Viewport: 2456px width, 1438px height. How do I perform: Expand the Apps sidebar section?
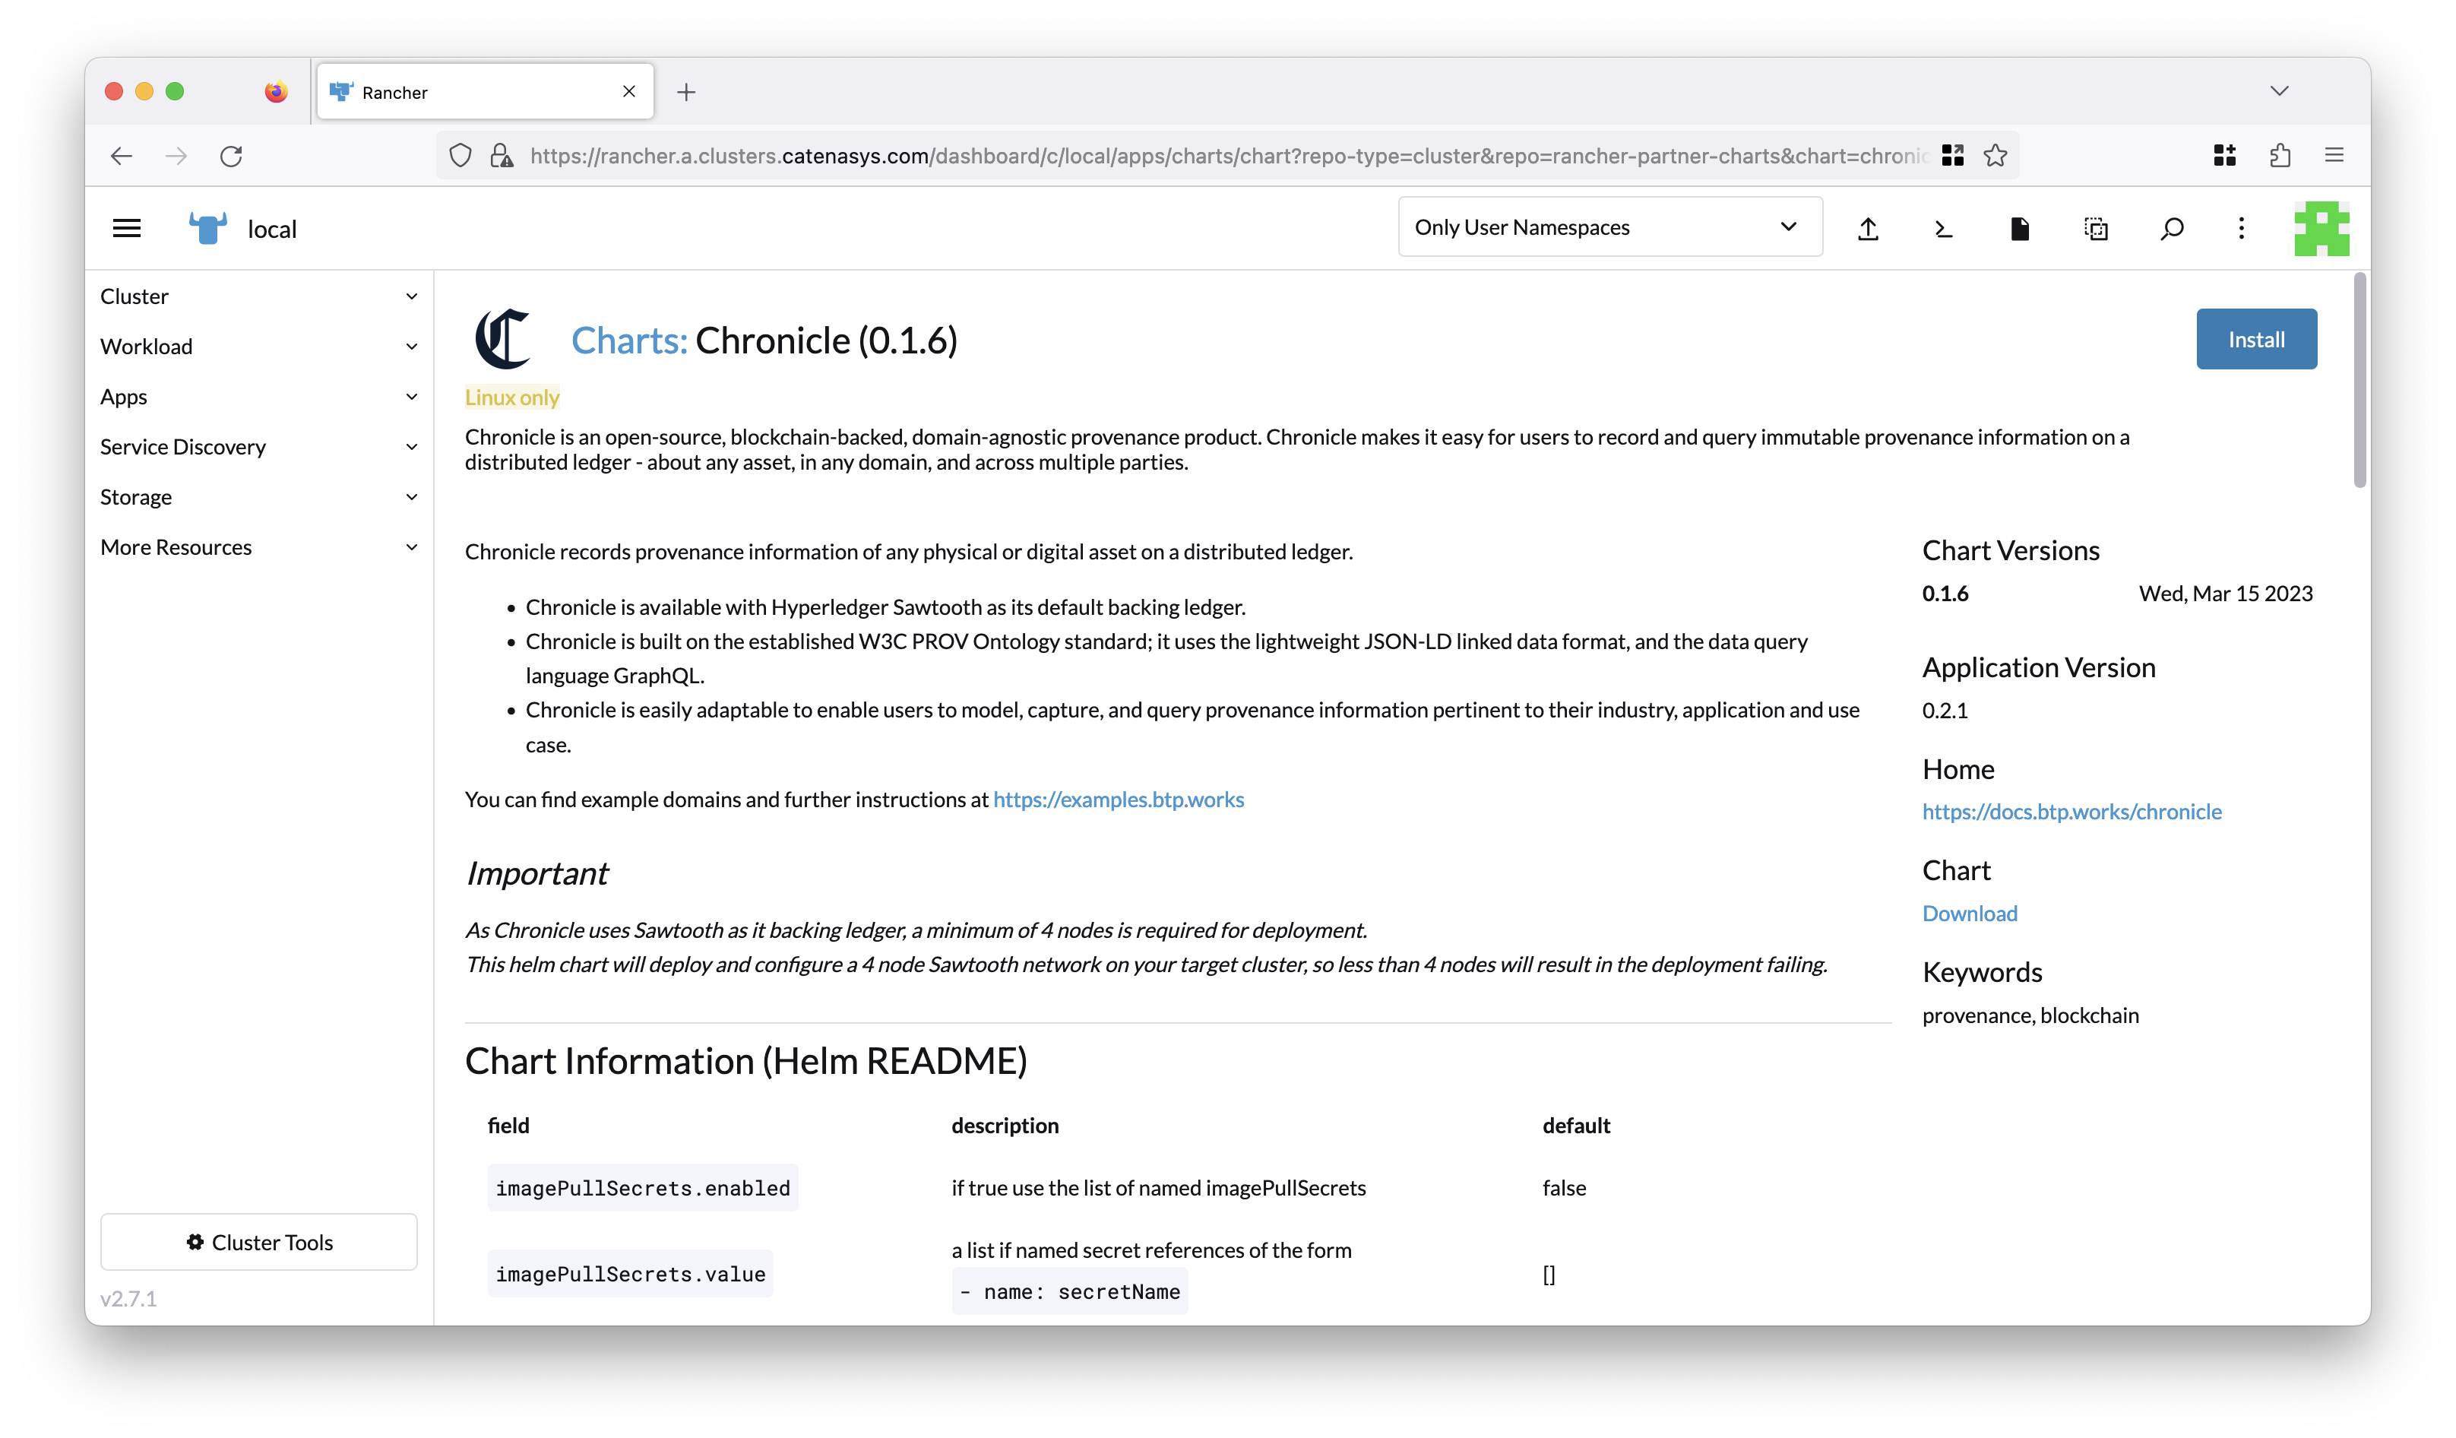258,397
